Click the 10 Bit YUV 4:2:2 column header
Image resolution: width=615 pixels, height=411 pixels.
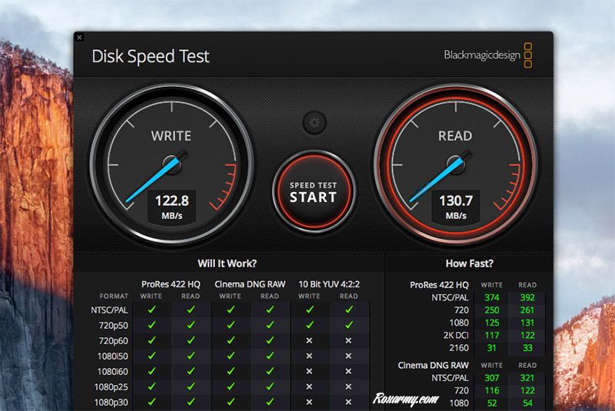(329, 284)
